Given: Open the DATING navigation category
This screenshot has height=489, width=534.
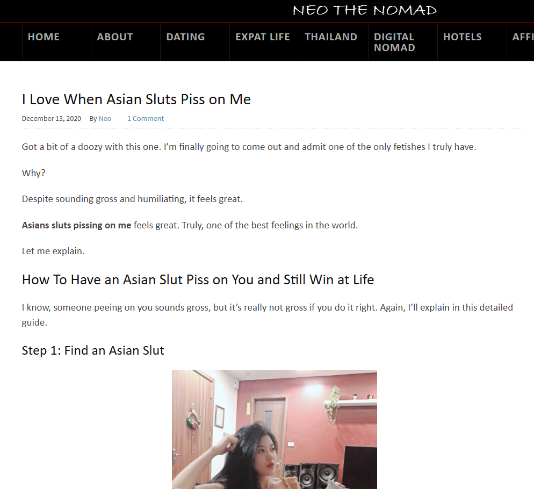Looking at the screenshot, I should [185, 37].
